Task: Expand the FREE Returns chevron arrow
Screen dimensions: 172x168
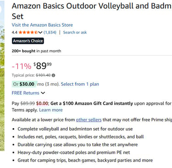Action: pos(43,93)
